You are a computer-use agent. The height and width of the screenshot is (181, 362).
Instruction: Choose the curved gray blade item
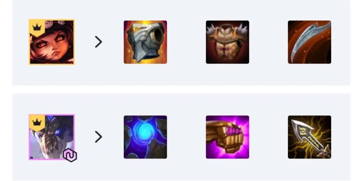(309, 42)
